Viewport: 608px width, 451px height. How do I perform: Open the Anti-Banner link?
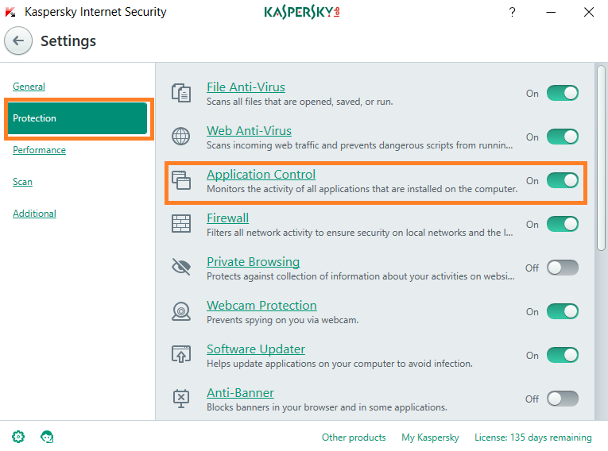point(240,393)
